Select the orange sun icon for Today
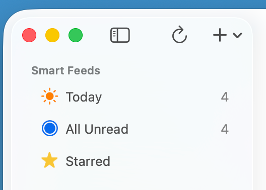Viewport: 266px width, 190px height. coord(50,97)
